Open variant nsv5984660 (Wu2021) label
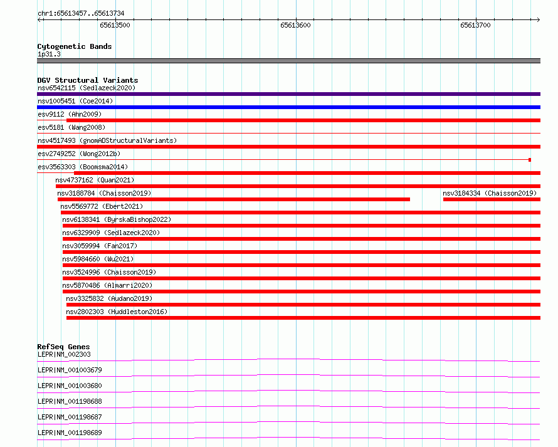 point(98,259)
